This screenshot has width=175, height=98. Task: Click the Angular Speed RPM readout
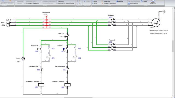[158, 33]
